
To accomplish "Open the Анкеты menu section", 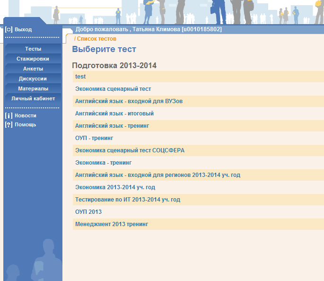I will click(33, 69).
